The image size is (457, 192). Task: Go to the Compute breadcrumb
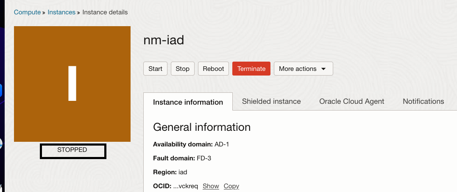click(x=27, y=12)
